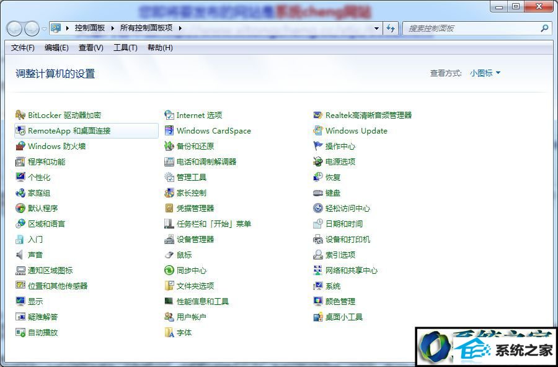Open BitLocker 驱动器加密 icon
The height and width of the screenshot is (367, 558).
tap(20, 115)
